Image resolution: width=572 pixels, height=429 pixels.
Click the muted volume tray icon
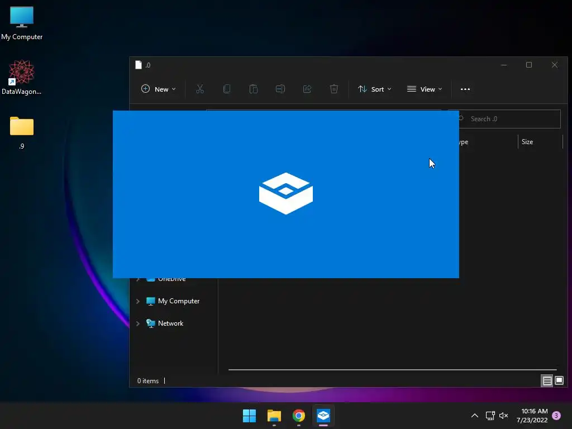point(504,416)
